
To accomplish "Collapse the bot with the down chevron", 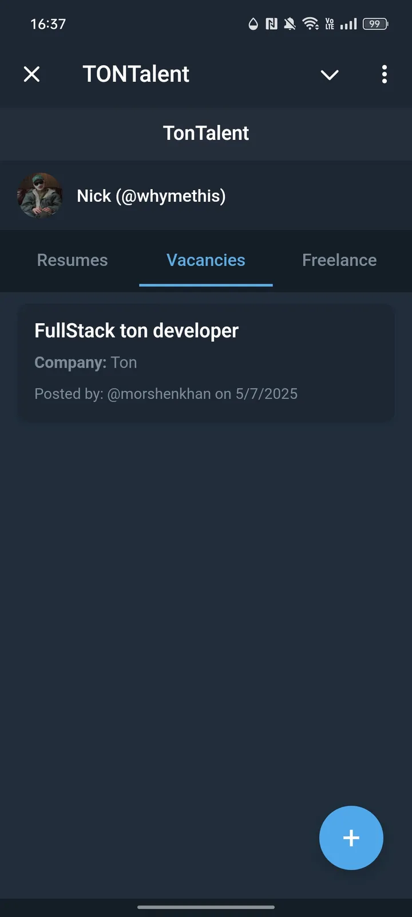I will [x=330, y=75].
